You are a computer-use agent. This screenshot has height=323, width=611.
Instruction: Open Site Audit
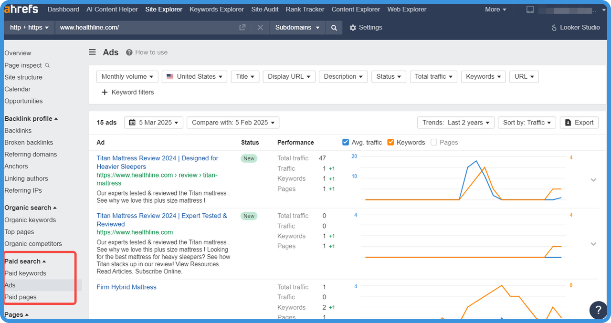click(x=265, y=10)
